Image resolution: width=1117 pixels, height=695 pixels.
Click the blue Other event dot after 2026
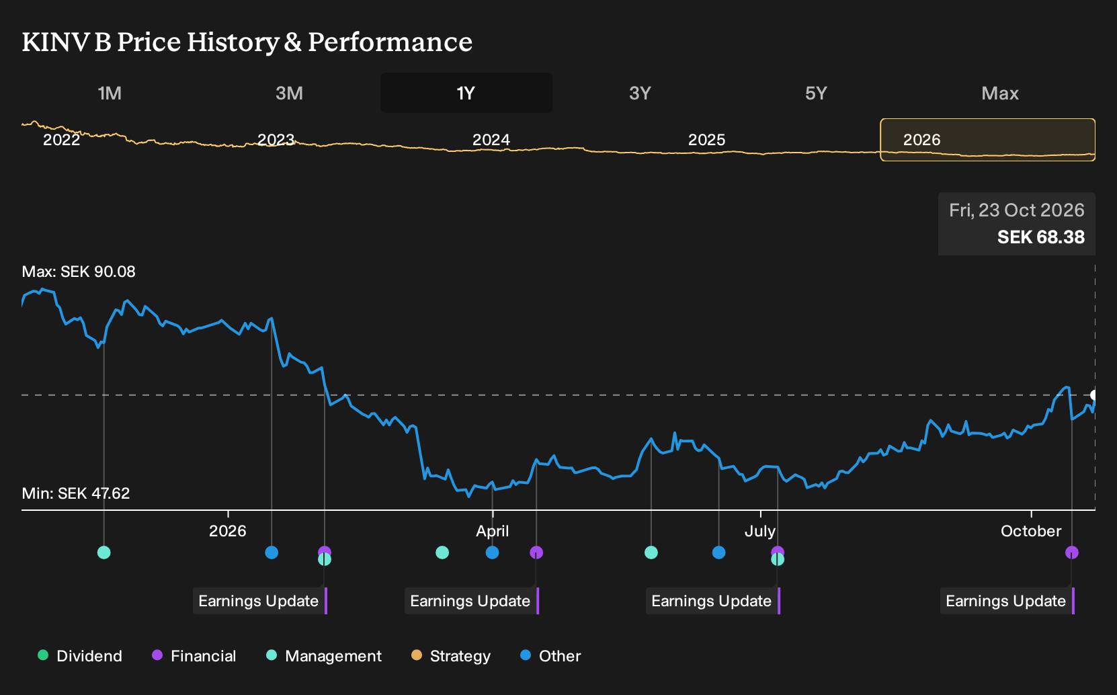pos(272,553)
